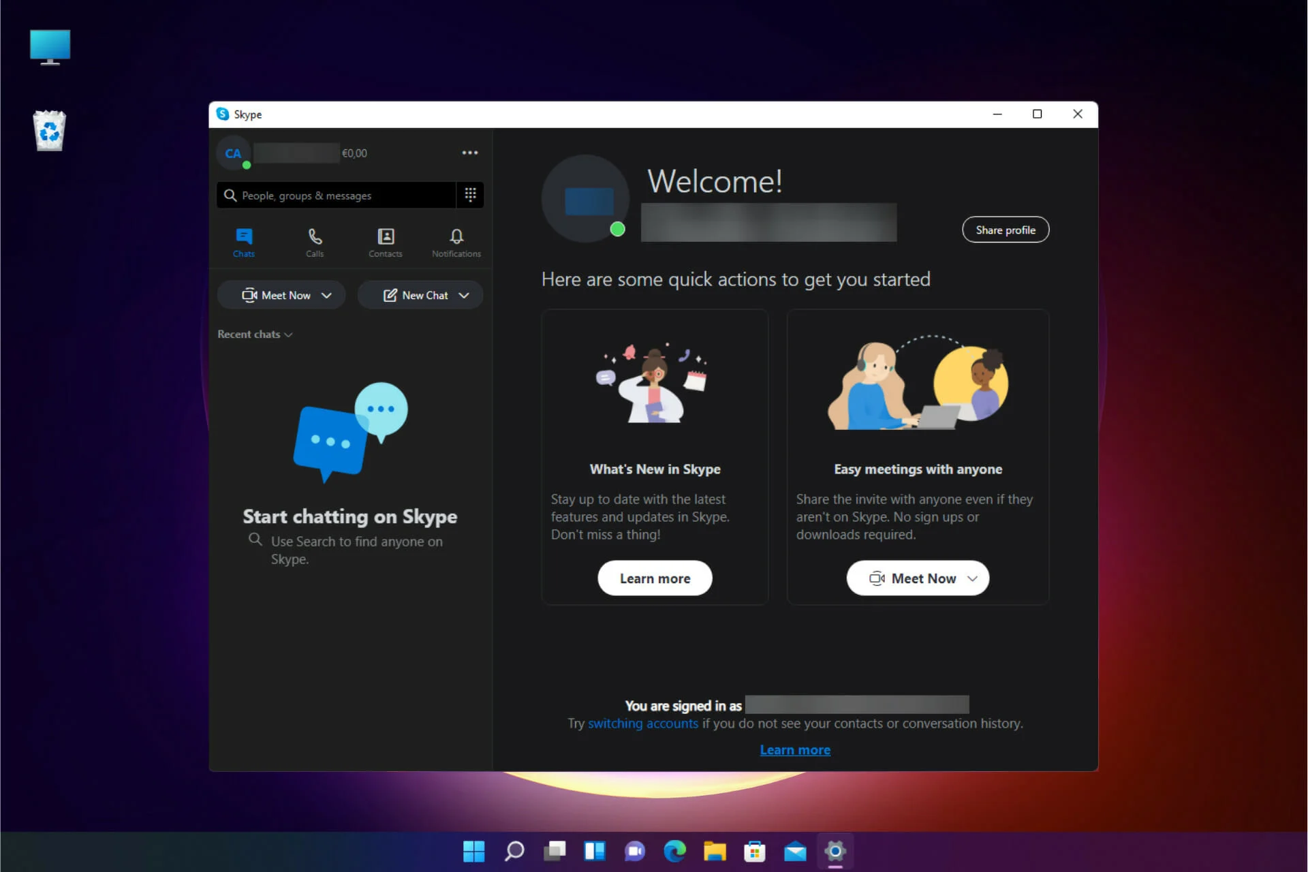Open Mail from the taskbar
1308x872 pixels.
coord(795,851)
